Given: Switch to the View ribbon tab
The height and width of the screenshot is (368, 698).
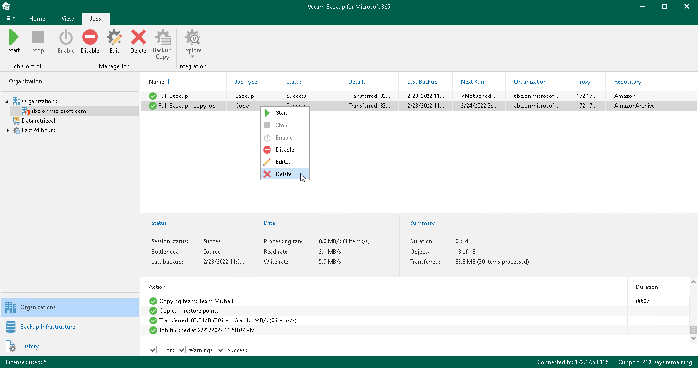Looking at the screenshot, I should coord(67,19).
